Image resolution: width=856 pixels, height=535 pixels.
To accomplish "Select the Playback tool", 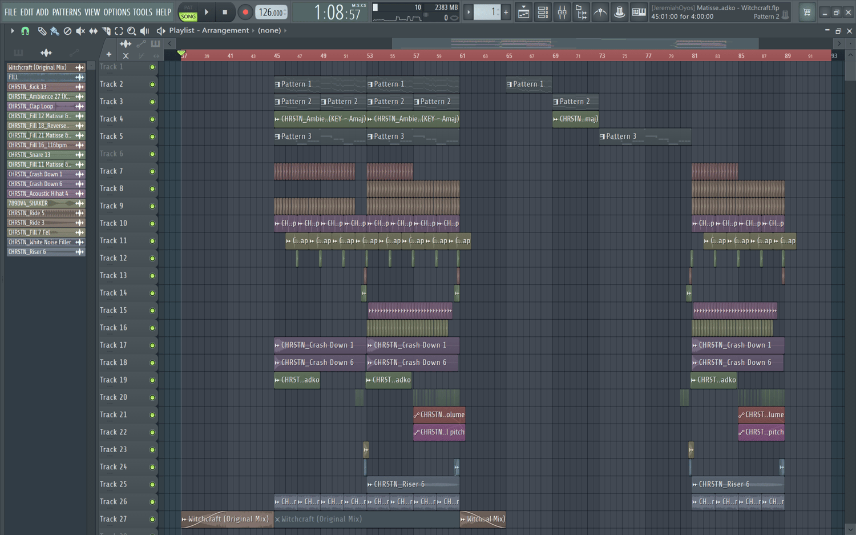I will point(145,31).
